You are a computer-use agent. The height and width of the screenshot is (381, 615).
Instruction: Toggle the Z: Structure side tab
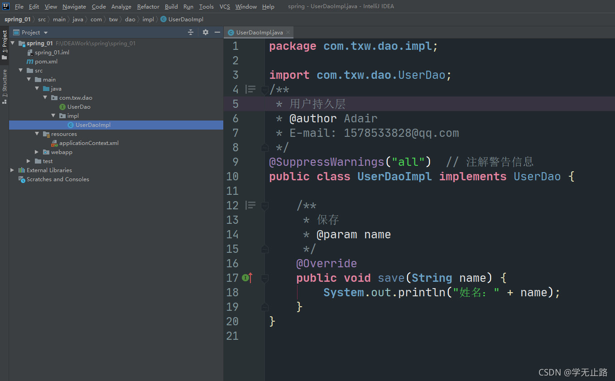click(5, 87)
